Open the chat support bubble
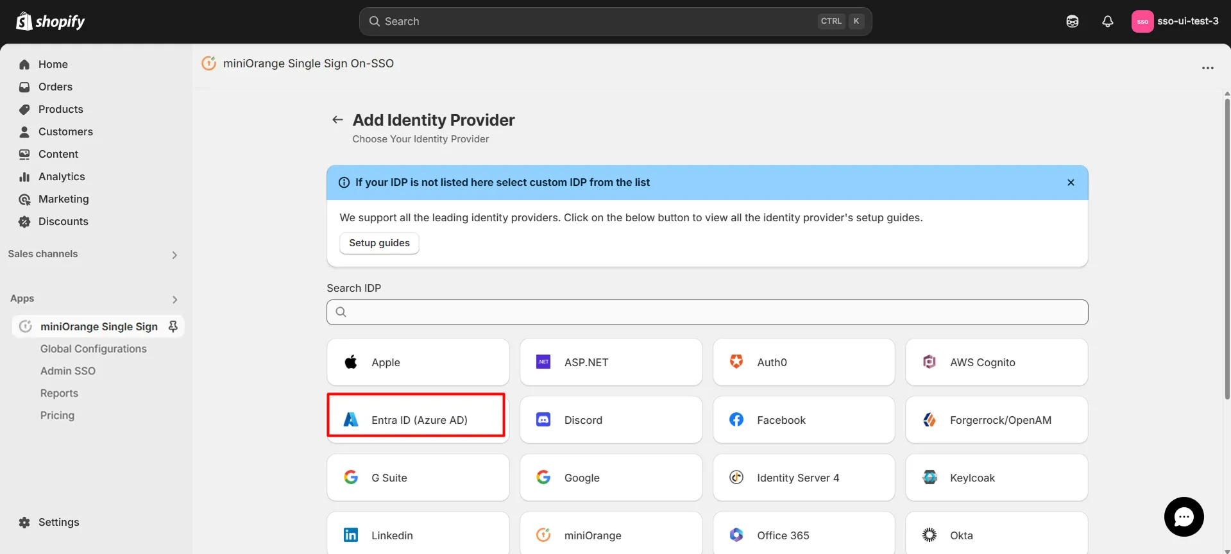 click(x=1184, y=517)
